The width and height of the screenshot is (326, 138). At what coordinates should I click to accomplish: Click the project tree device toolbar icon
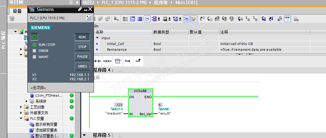pos(12,19)
